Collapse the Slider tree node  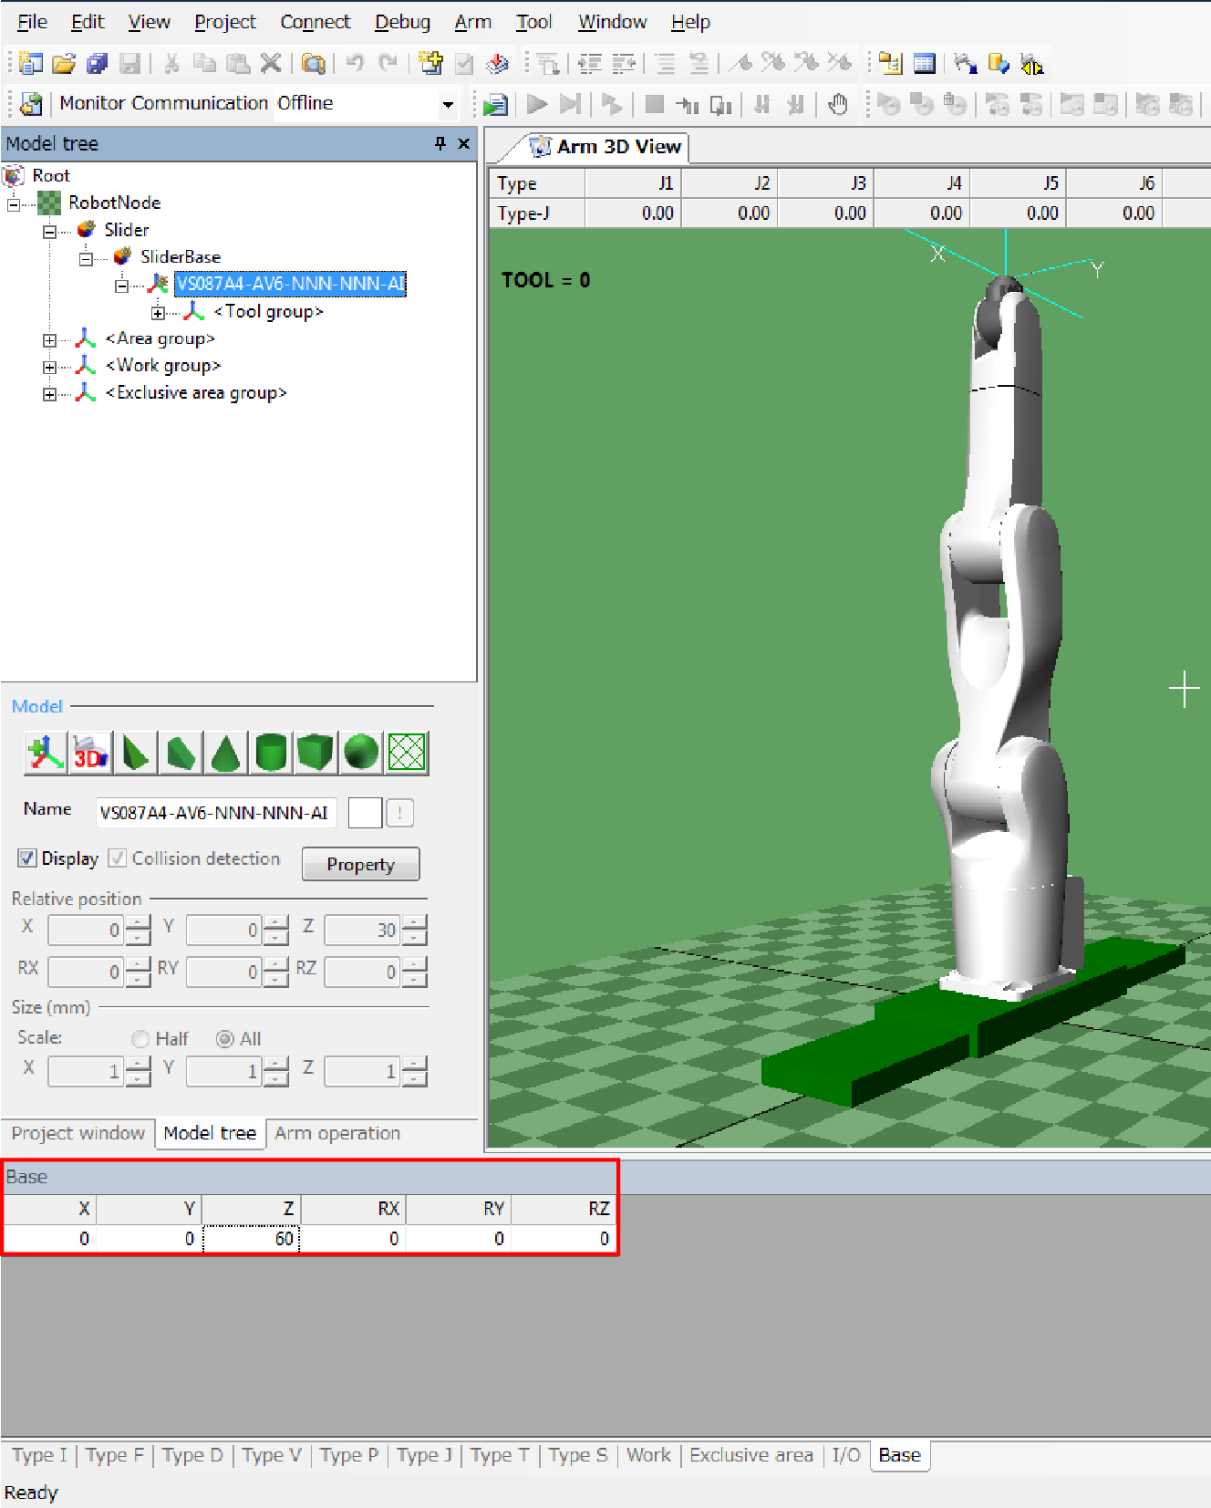point(49,231)
